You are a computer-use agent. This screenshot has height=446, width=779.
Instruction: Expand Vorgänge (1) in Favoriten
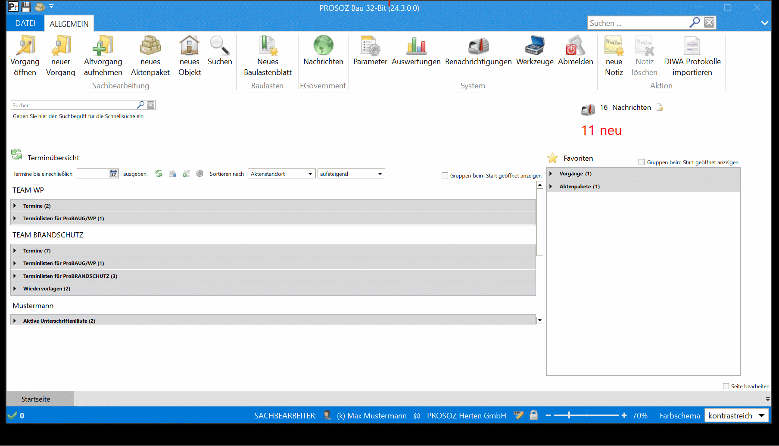click(x=551, y=174)
